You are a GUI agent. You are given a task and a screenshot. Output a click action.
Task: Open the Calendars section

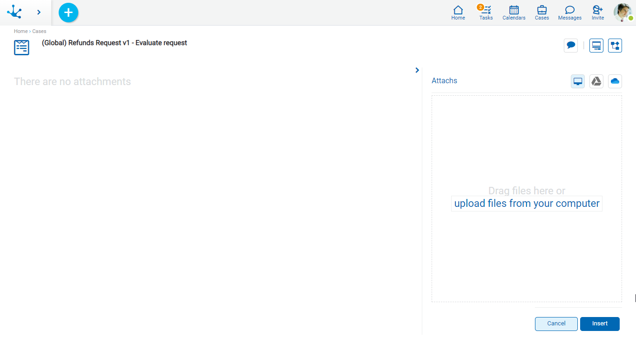click(514, 13)
